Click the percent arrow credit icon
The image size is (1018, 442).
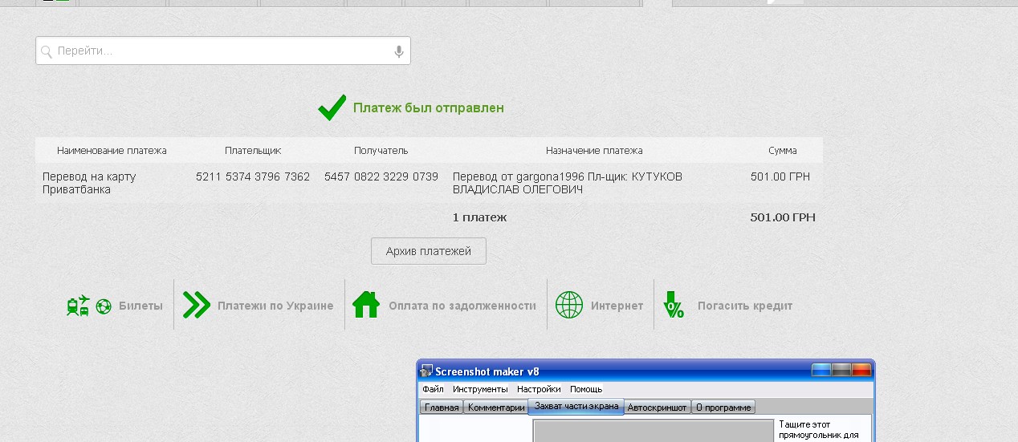click(674, 306)
